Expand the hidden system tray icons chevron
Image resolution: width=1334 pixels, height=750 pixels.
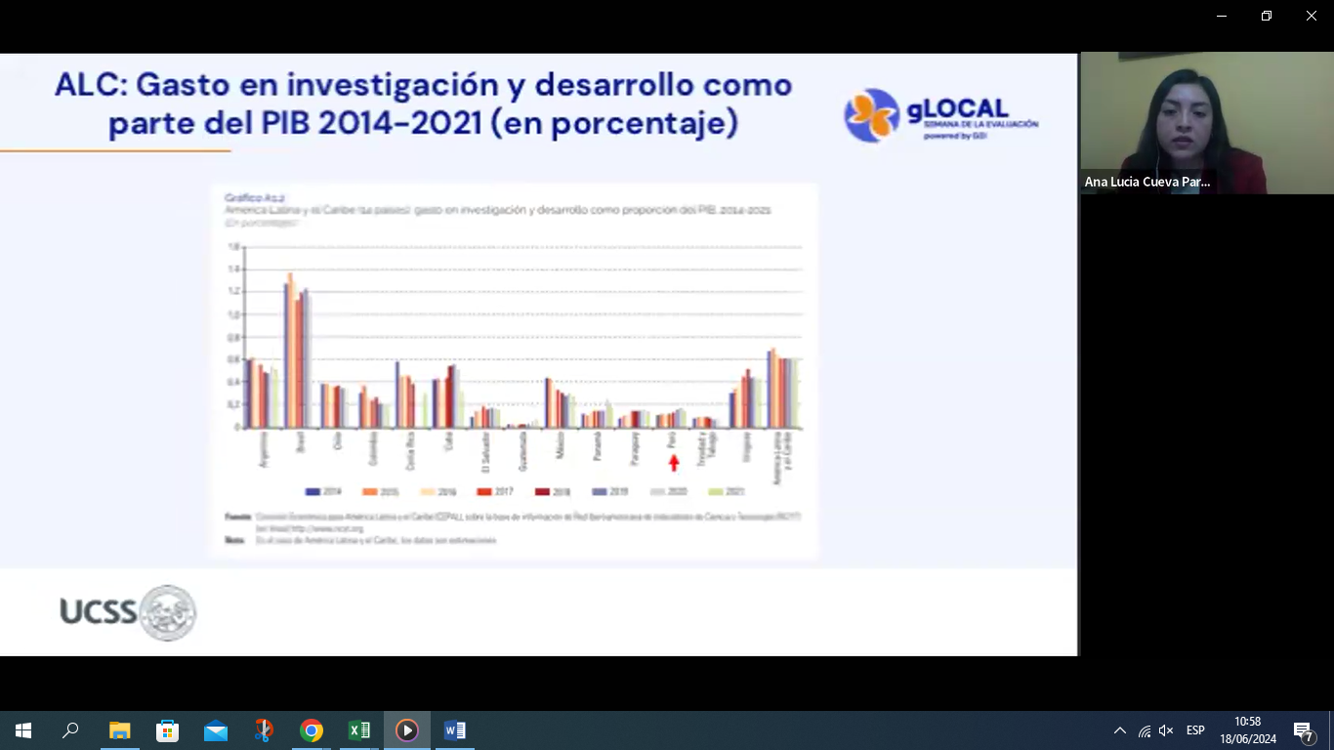pos(1120,730)
